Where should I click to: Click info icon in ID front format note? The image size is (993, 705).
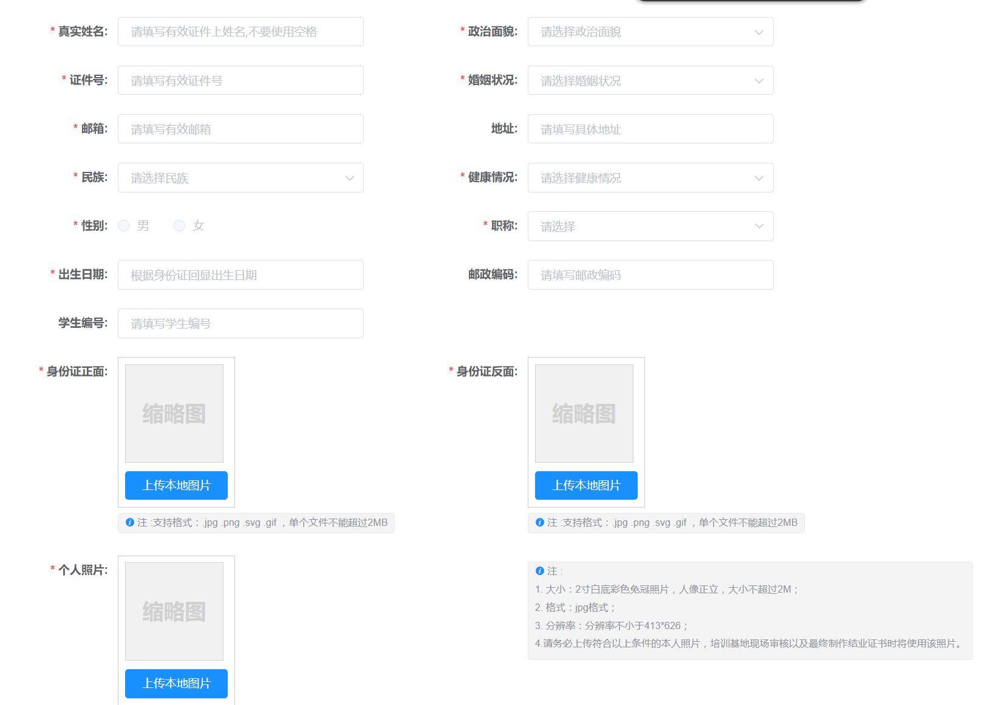130,522
